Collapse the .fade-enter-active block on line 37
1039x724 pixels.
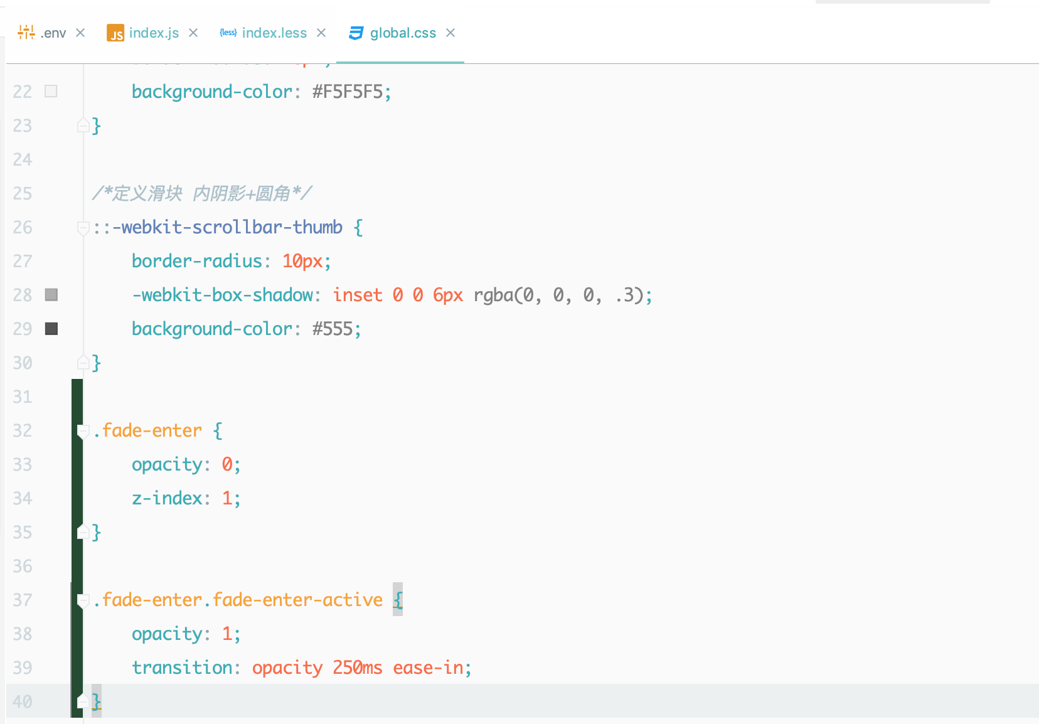(83, 600)
